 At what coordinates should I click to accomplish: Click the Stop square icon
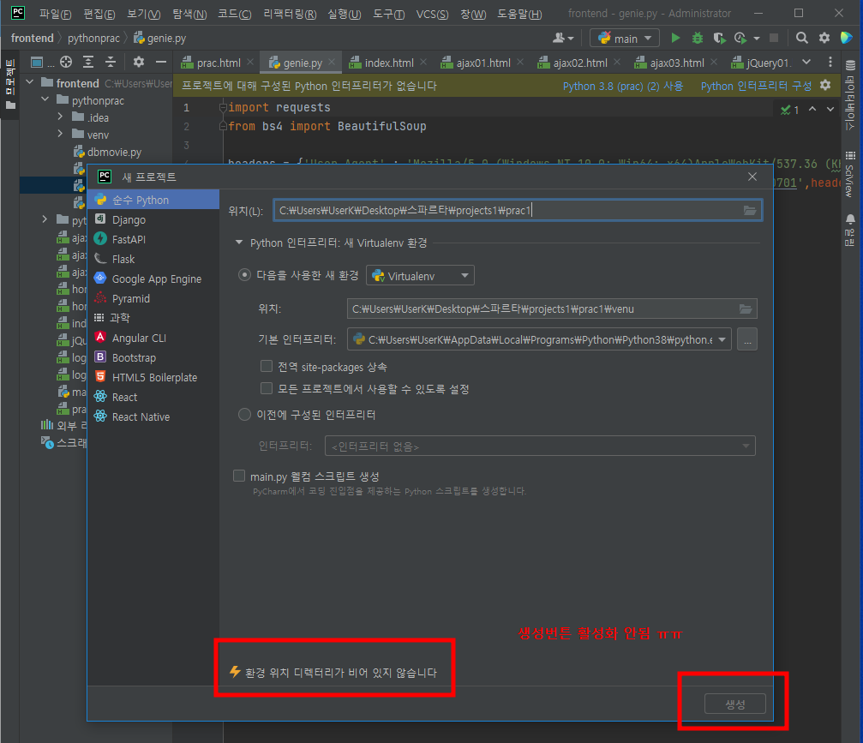[774, 38]
